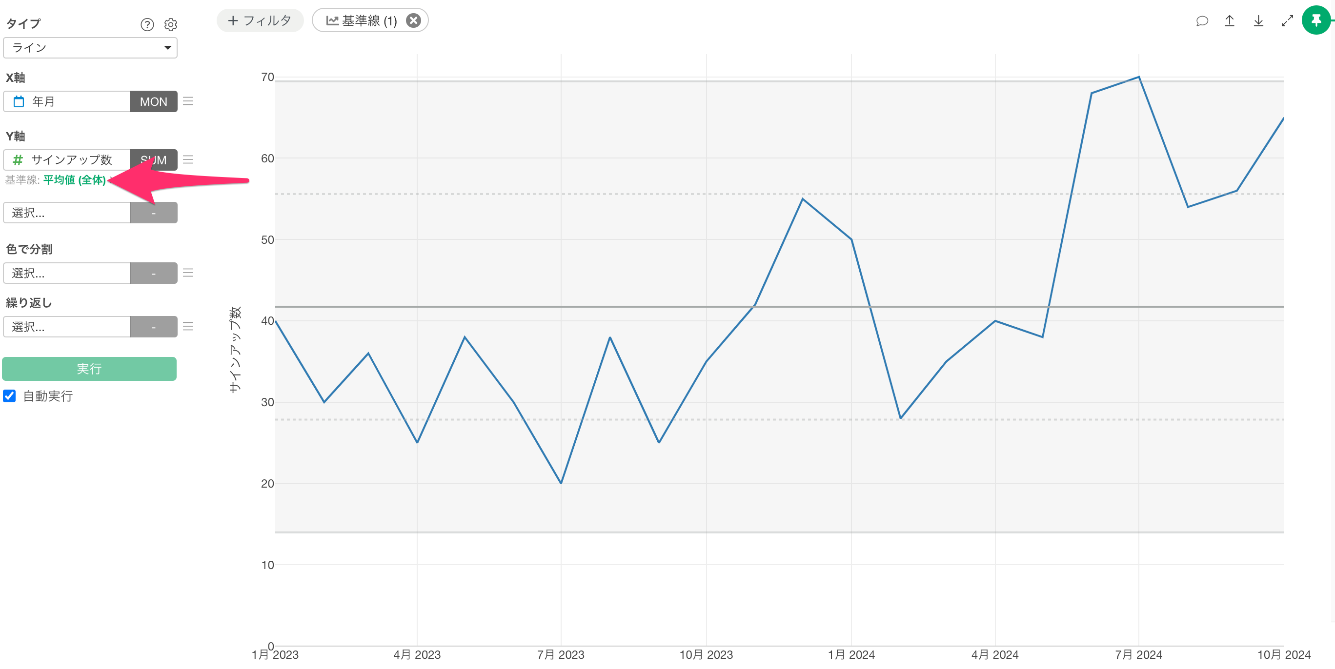Expand chart to full screen
Screen dimensions: 1335x669
1287,20
